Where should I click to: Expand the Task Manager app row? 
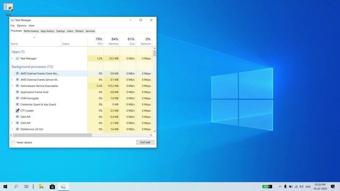[12, 58]
